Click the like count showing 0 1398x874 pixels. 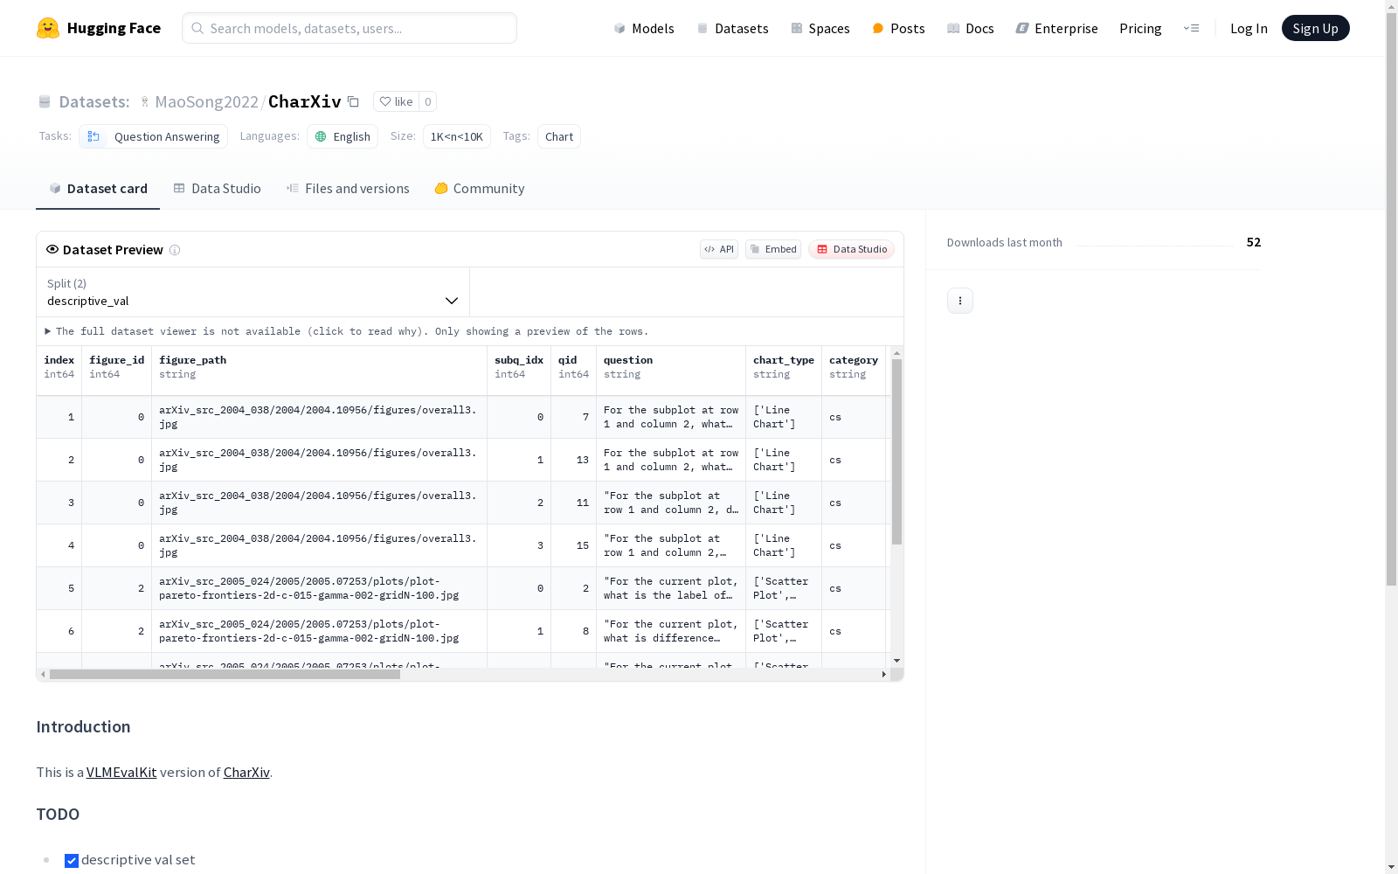coord(428,101)
